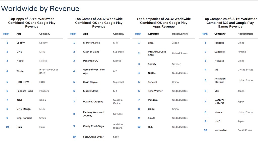
Task: Click 'China' headquarters beside Baidu
Action: 175,109
